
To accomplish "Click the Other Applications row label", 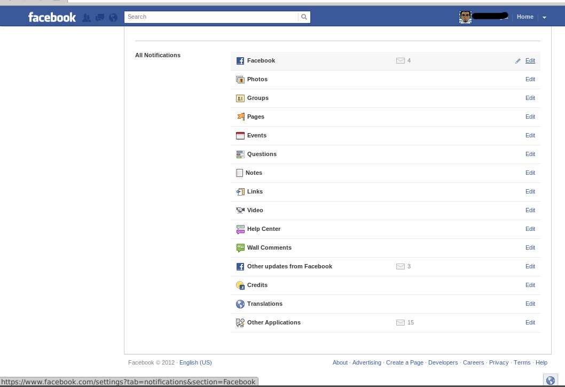I will [274, 323].
